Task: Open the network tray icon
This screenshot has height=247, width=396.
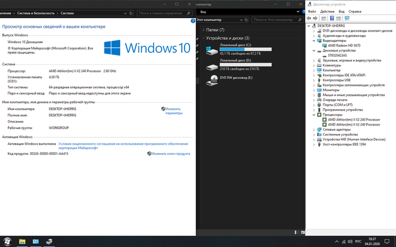Action: pyautogui.click(x=343, y=242)
